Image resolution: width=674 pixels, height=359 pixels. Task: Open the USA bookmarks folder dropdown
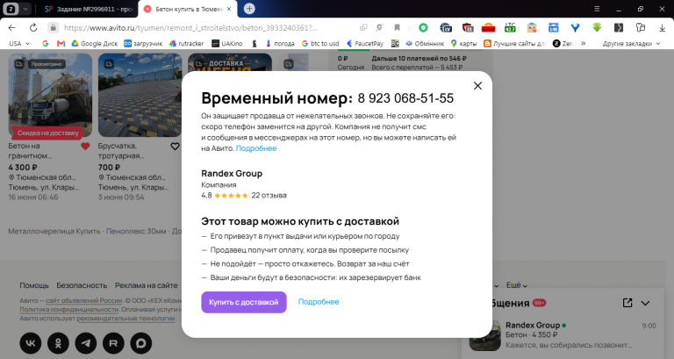point(19,43)
